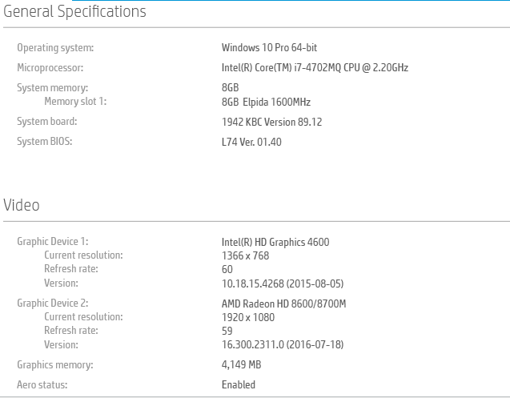Click the Memory slot 1 label
The width and height of the screenshot is (510, 398).
[x=75, y=102]
